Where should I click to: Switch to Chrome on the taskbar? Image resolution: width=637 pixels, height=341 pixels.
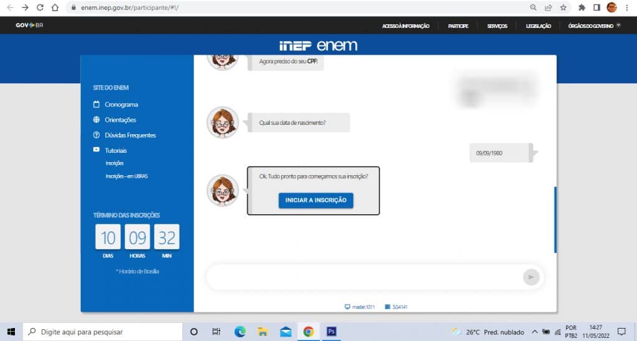(x=309, y=332)
